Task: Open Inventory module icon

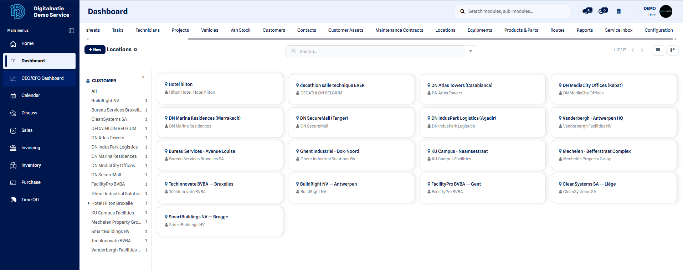Action: (x=13, y=165)
